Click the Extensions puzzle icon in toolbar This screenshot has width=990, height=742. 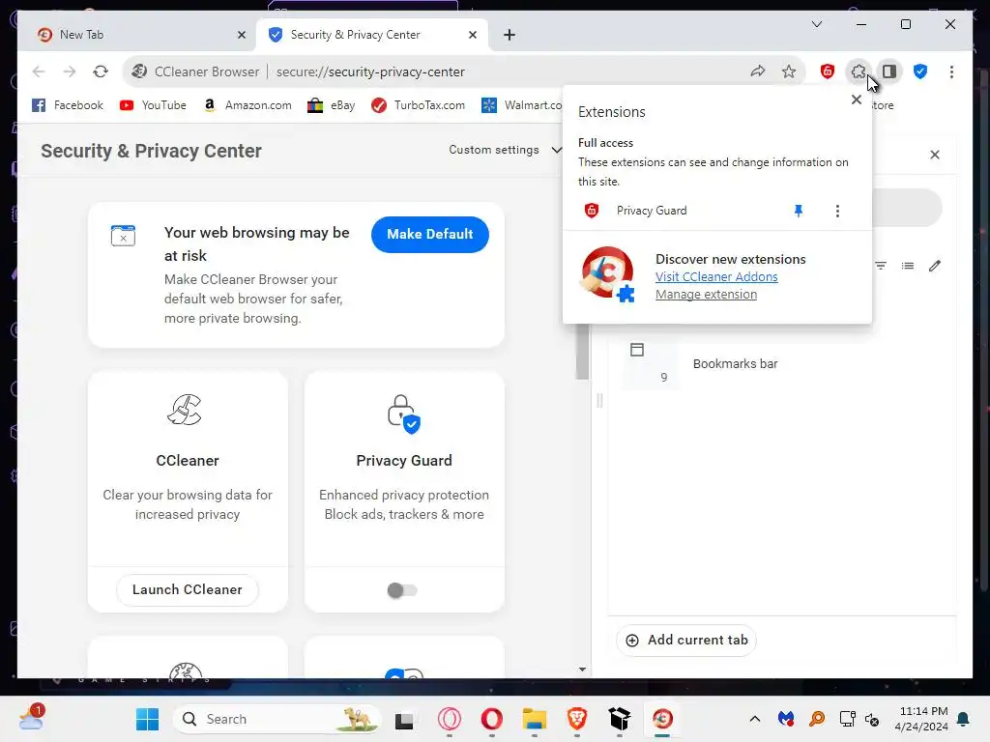click(x=858, y=71)
